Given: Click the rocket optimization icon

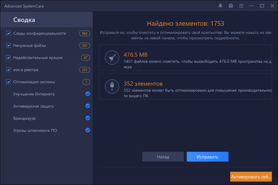Looking at the screenshot, I should pyautogui.click(x=112, y=86).
